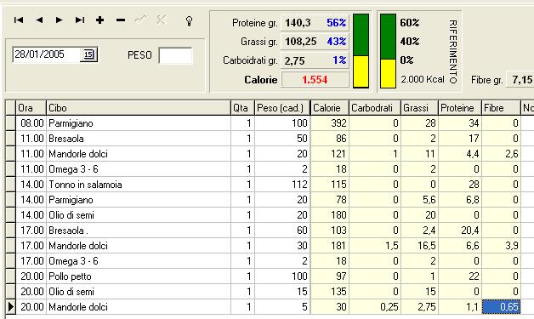
Task: Click the cancel edit X icon
Action: [x=162, y=20]
